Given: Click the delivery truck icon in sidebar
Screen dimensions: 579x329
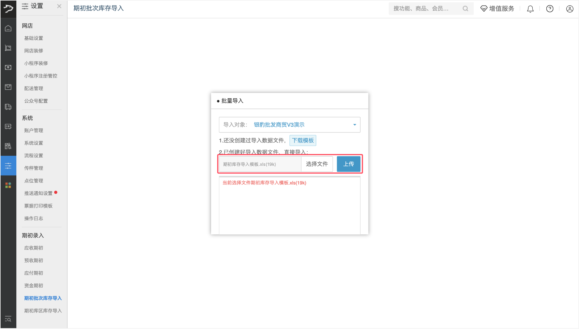Looking at the screenshot, I should [8, 107].
